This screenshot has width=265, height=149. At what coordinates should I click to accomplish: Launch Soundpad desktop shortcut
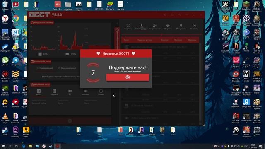(x=16, y=103)
